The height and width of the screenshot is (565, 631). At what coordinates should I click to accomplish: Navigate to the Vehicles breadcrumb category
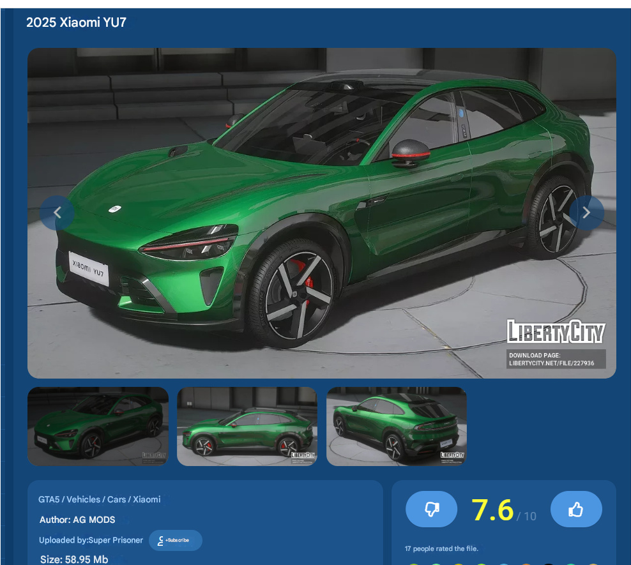(84, 499)
